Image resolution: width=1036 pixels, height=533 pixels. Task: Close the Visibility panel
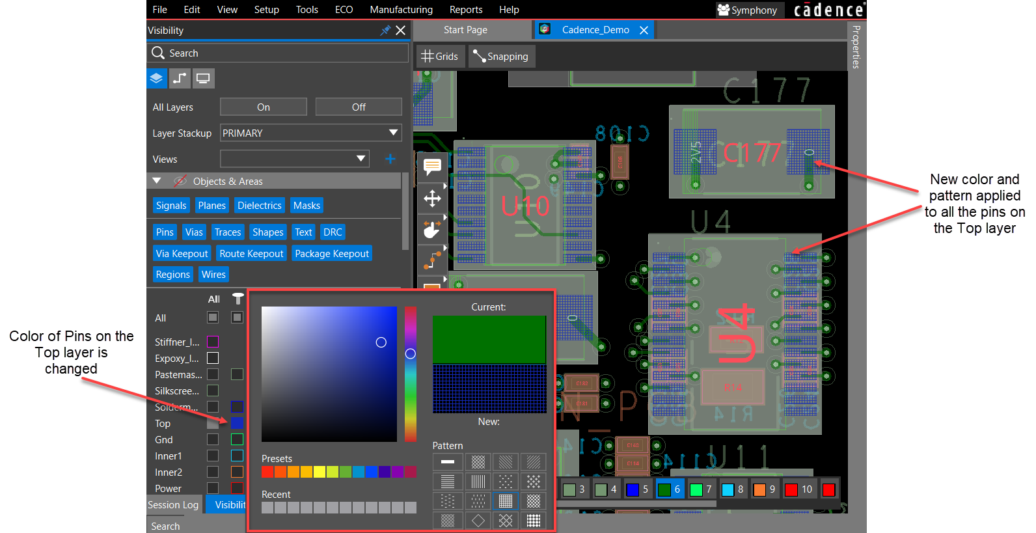coord(401,30)
